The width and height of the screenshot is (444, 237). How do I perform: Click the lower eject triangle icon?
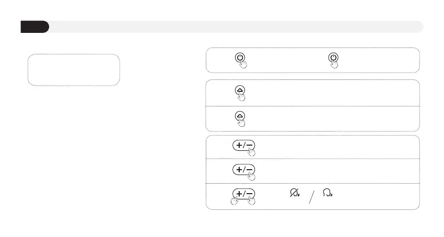[240, 115]
